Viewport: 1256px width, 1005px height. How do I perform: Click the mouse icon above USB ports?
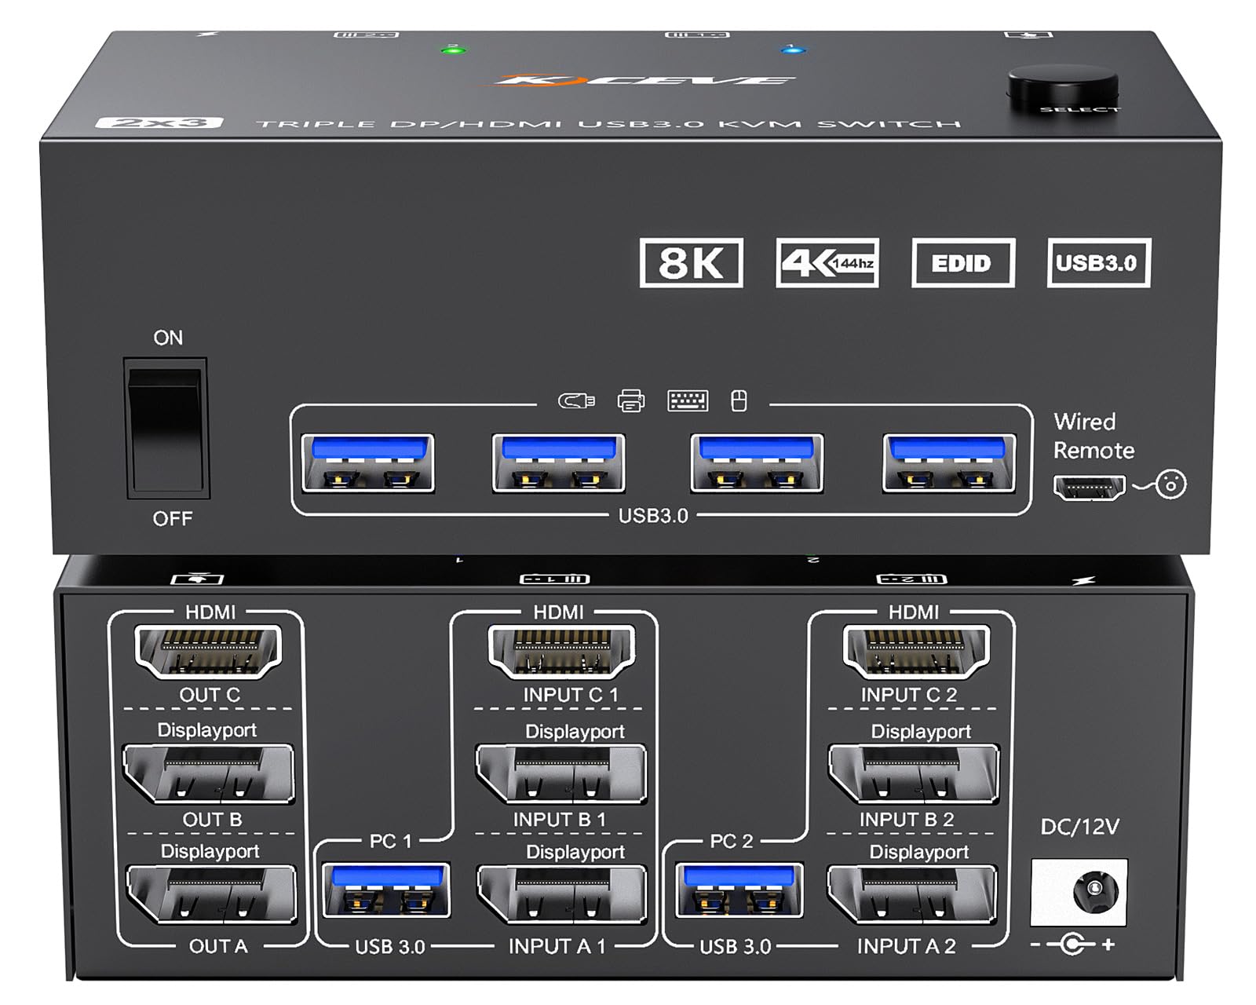(739, 400)
